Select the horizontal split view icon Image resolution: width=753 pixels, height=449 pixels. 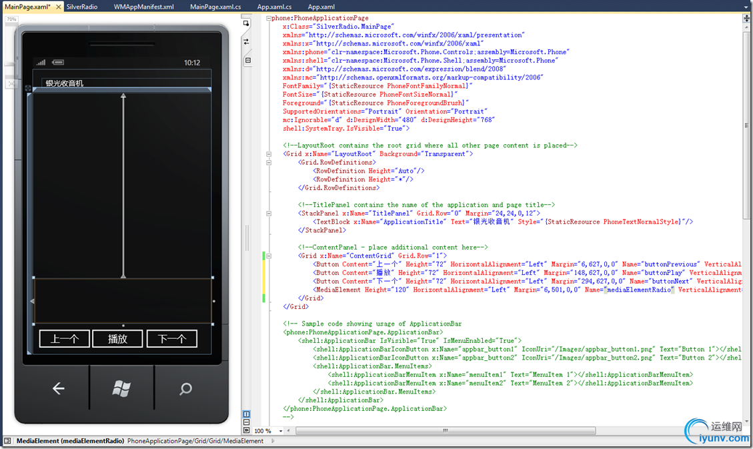point(247,422)
